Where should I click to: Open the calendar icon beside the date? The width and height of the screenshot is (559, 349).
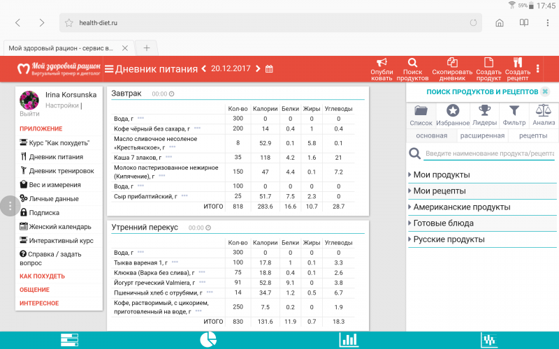pyautogui.click(x=269, y=69)
